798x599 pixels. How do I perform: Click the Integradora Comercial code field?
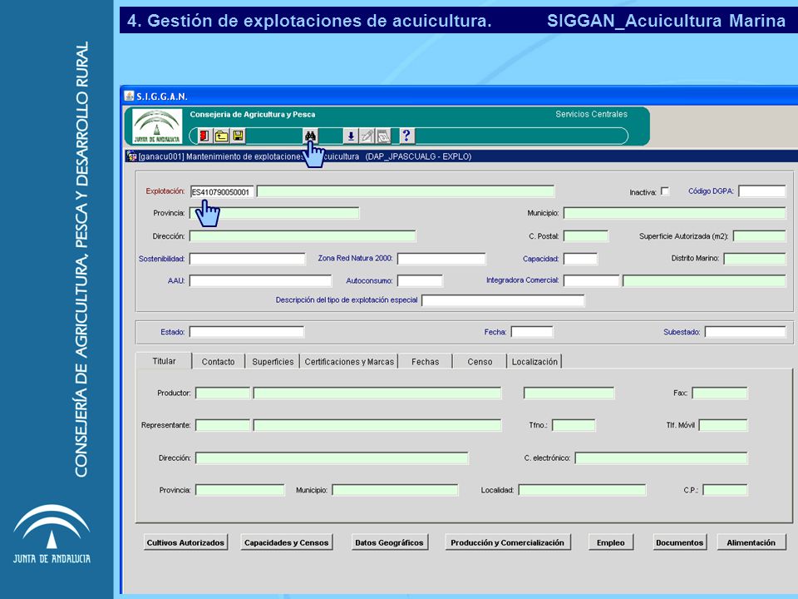(591, 280)
